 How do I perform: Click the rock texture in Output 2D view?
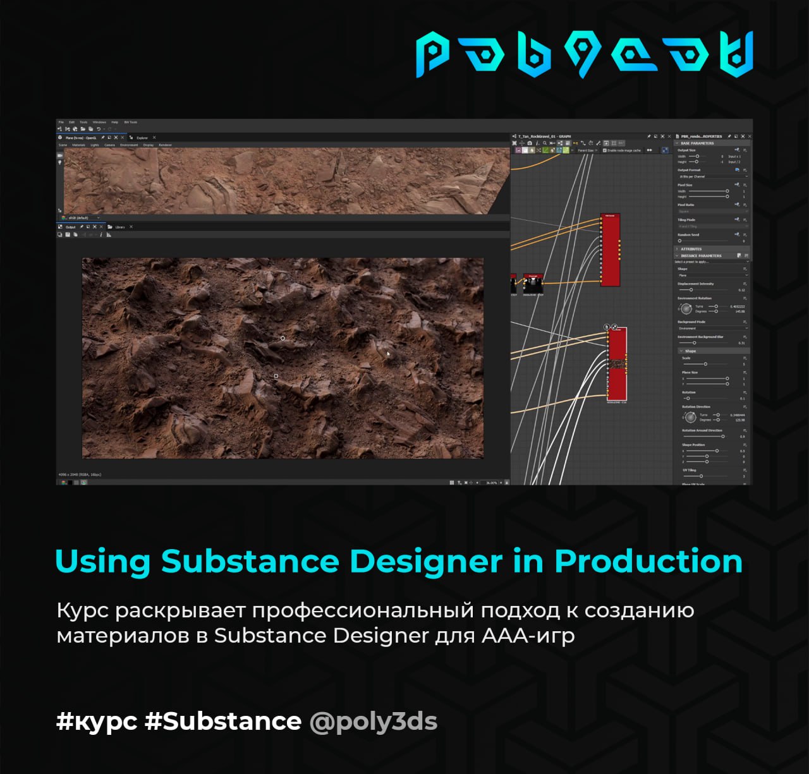point(283,358)
